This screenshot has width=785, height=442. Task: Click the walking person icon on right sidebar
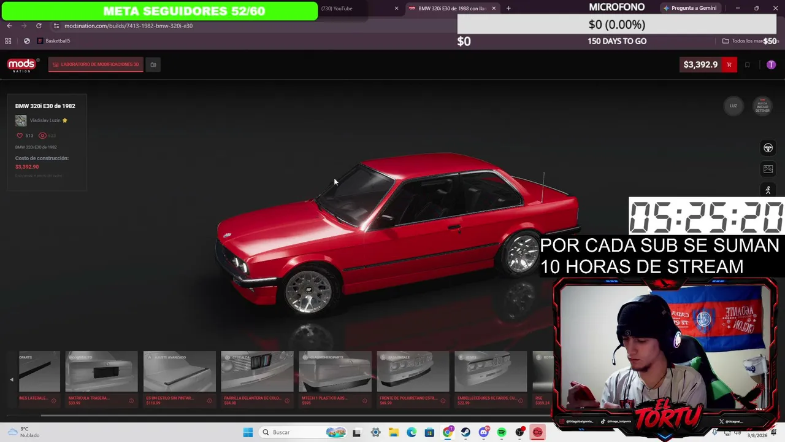coord(768,190)
